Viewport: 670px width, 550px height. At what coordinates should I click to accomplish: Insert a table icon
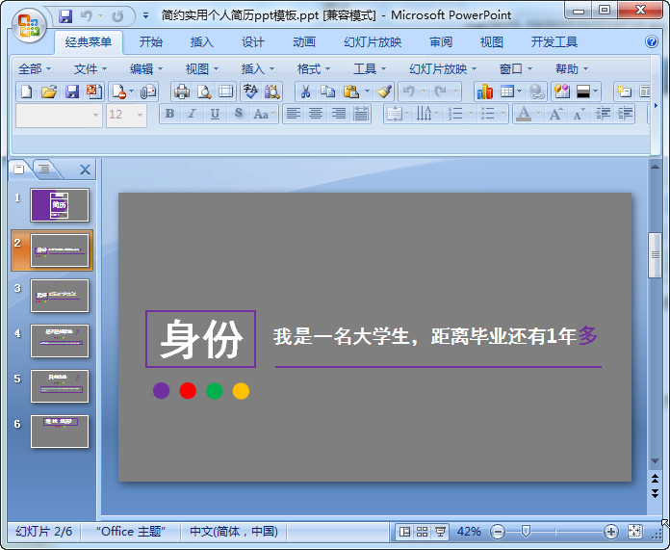(x=506, y=92)
